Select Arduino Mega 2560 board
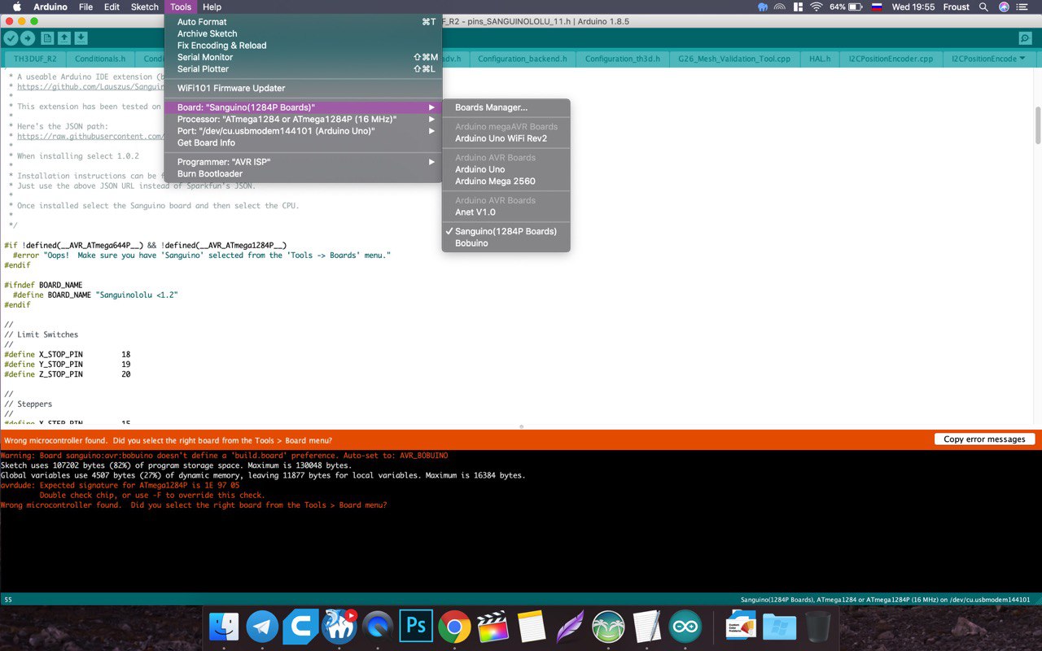This screenshot has height=651, width=1042. 506,181
